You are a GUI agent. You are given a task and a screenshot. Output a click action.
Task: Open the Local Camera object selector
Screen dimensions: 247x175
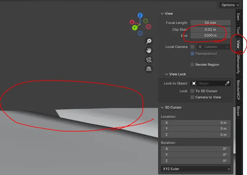(214, 47)
